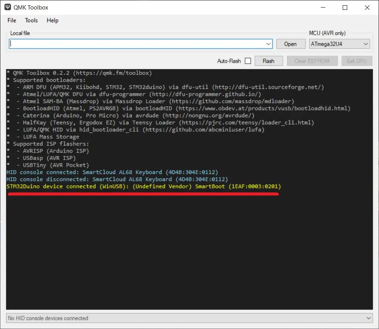Click the Flash button
The image size is (379, 329).
click(268, 61)
